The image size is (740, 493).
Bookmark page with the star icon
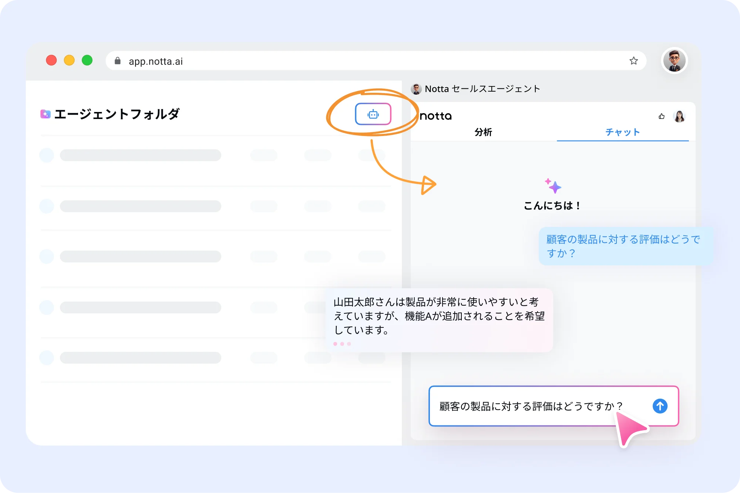pyautogui.click(x=633, y=61)
